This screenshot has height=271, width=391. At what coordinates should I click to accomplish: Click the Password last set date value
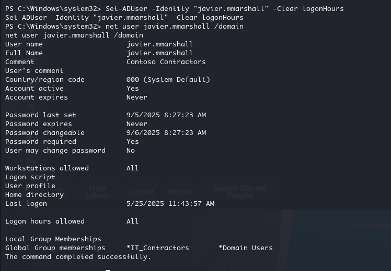166,115
